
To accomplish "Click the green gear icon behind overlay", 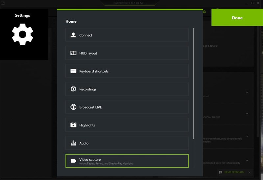I will [204, 12].
